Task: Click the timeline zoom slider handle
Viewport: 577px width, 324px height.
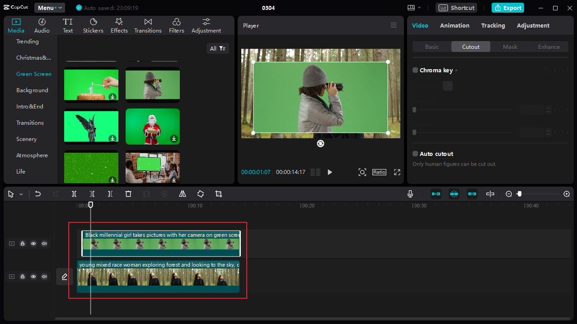Action: click(x=520, y=194)
